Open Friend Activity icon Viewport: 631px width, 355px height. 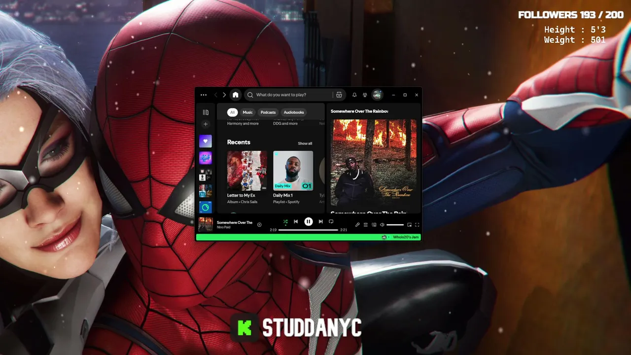tap(365, 95)
